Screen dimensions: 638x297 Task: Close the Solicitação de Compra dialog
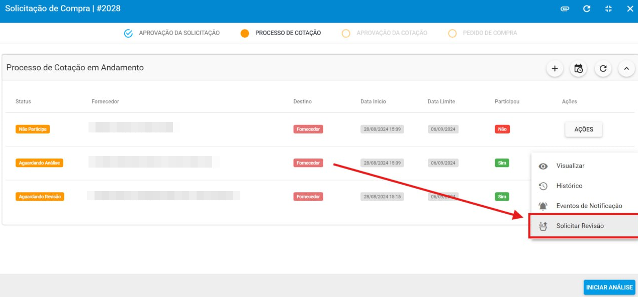(x=630, y=9)
